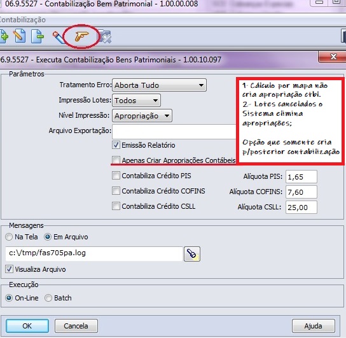Screen dimensions: 346x338
Task: Select Batch execution radio button
Action: tap(48, 298)
